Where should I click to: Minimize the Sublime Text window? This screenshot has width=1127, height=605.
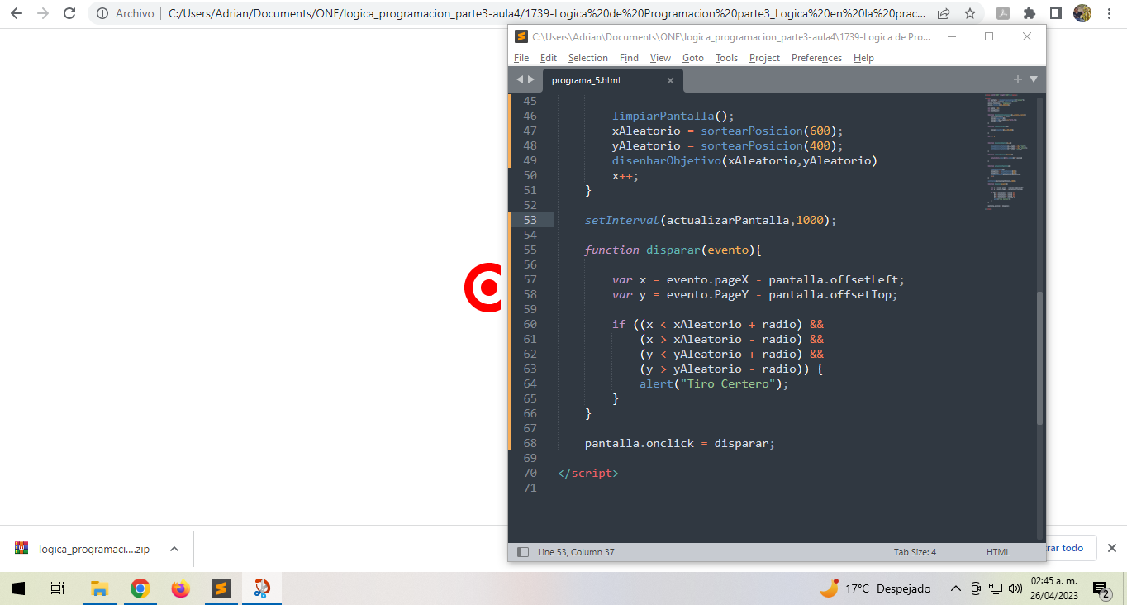tap(951, 36)
